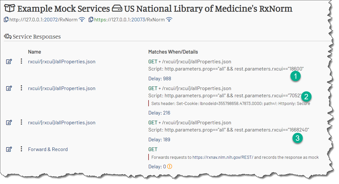Select the Forward & Record response name
Image resolution: width=339 pixels, height=184 pixels.
click(48, 149)
